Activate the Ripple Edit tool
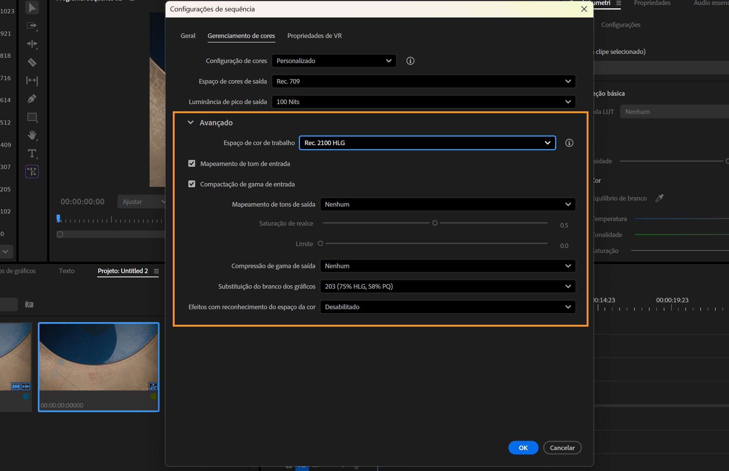Screen dimensions: 729x471 tap(32, 44)
